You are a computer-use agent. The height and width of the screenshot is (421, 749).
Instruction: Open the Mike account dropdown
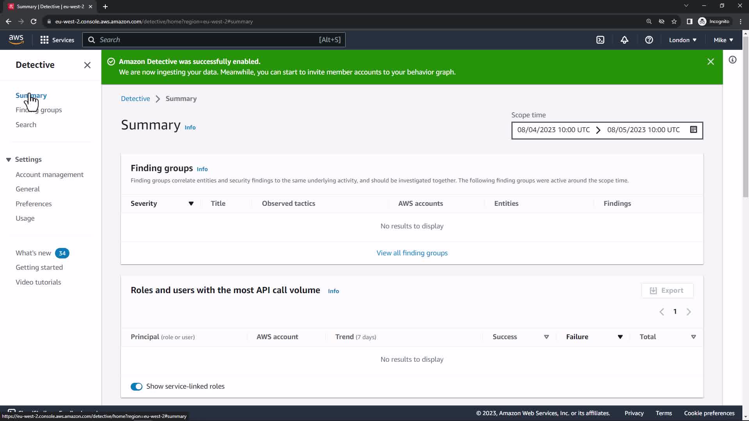(723, 40)
